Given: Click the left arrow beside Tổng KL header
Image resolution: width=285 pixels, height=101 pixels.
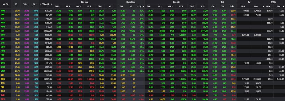Looking at the screenshot, I should (x=40, y=4).
